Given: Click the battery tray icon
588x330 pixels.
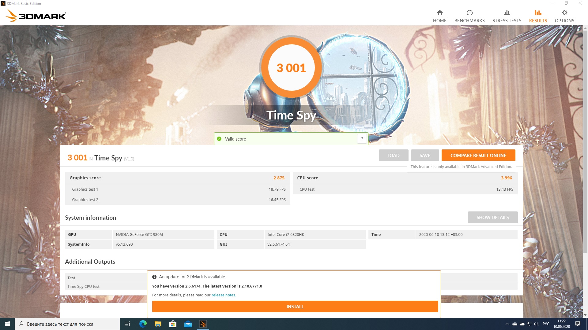Looking at the screenshot, I should click(522, 324).
